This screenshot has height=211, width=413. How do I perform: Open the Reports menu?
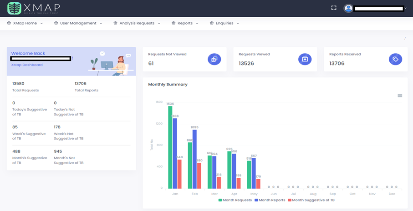point(185,23)
